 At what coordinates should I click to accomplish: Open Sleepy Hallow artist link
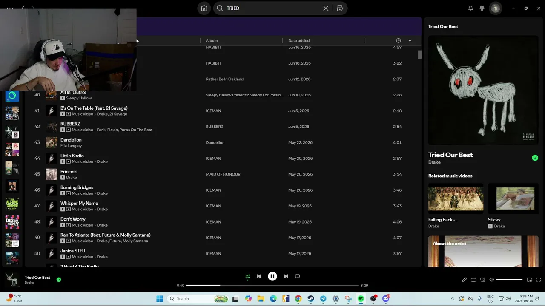[79, 98]
